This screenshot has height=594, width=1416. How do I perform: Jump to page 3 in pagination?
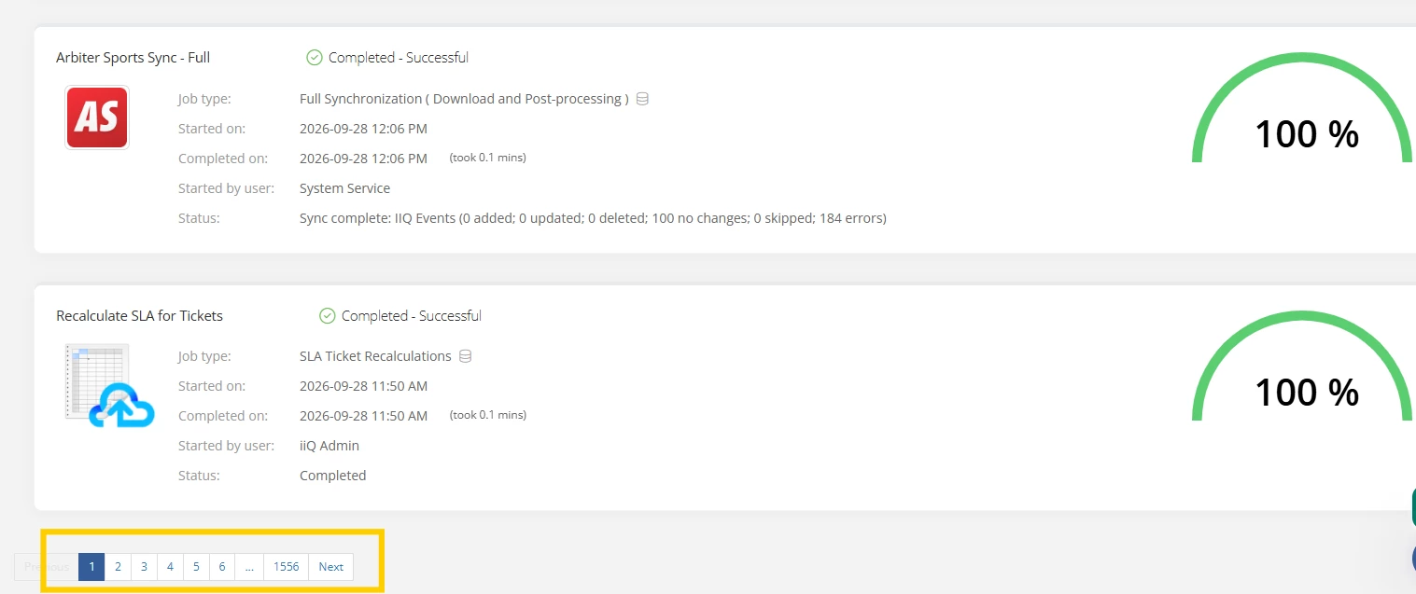(x=144, y=567)
